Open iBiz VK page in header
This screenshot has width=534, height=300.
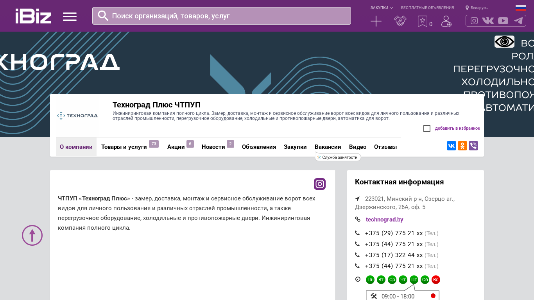[488, 21]
